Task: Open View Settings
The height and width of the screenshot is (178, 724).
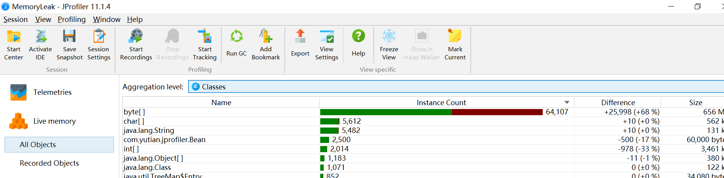Action: [x=326, y=45]
